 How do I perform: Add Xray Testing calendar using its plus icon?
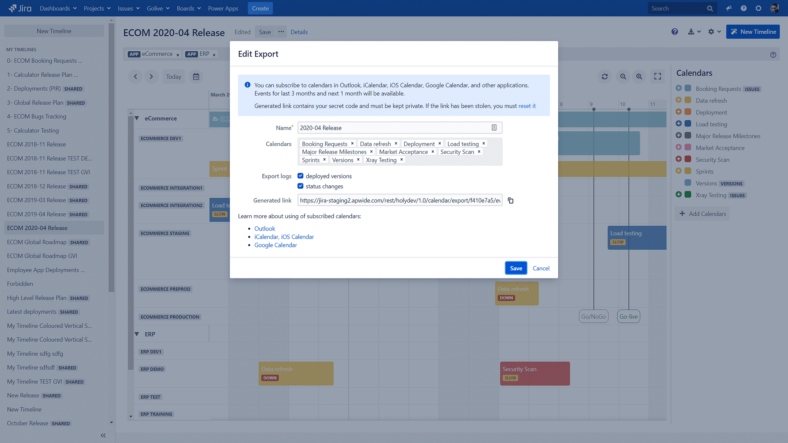pos(678,194)
